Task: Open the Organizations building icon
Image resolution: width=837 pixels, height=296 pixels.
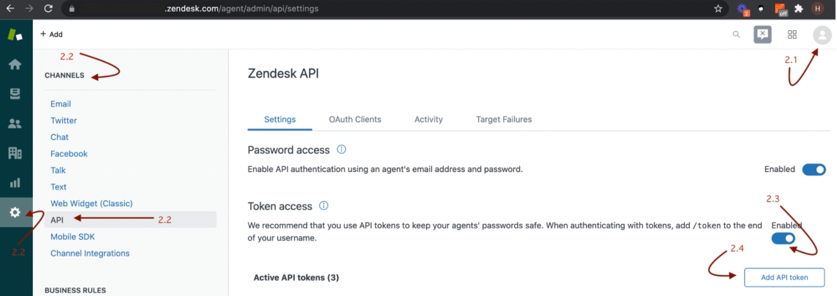Action: click(15, 153)
